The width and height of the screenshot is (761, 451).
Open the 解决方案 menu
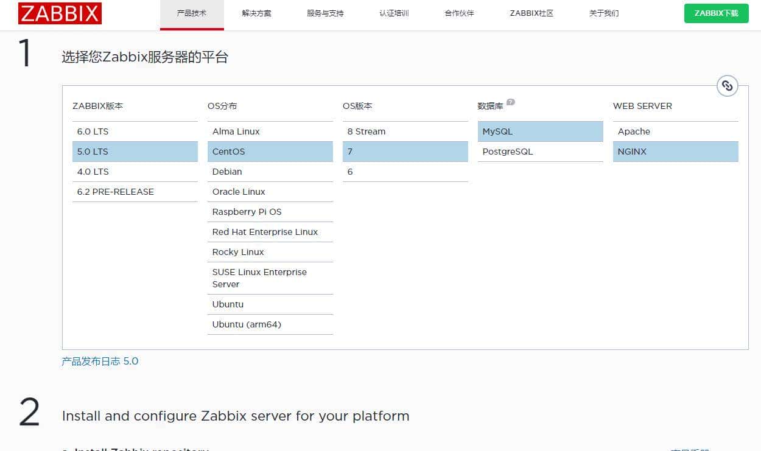click(x=256, y=13)
